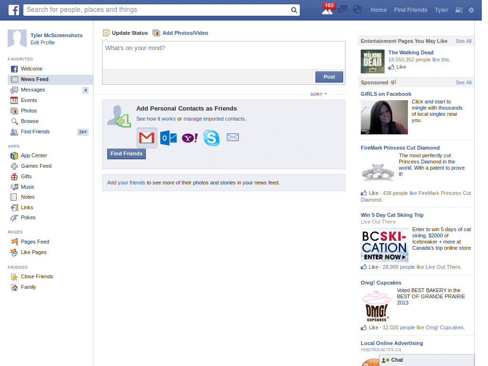Open The Walking Dead page link
The width and height of the screenshot is (488, 366).
(411, 52)
